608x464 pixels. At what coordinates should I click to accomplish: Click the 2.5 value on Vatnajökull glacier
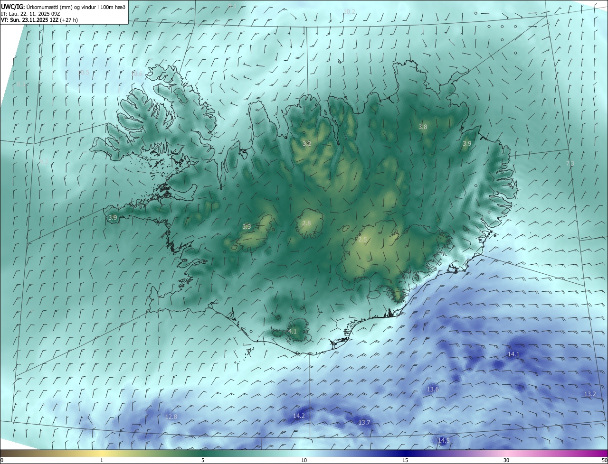click(362, 240)
